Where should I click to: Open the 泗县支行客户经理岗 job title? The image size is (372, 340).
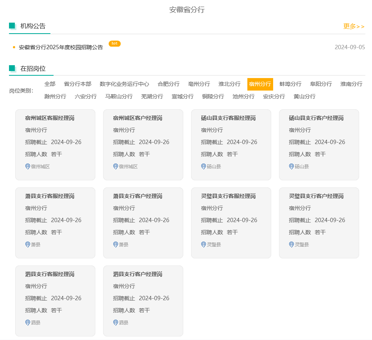[138, 274]
